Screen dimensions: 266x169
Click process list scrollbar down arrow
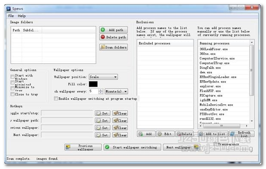pyautogui.click(x=252, y=121)
